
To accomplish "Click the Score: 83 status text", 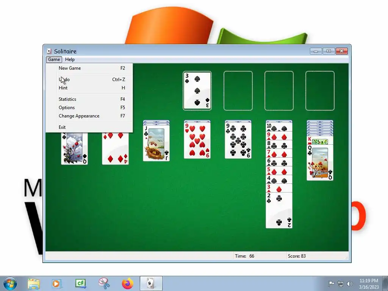I will click(x=297, y=256).
